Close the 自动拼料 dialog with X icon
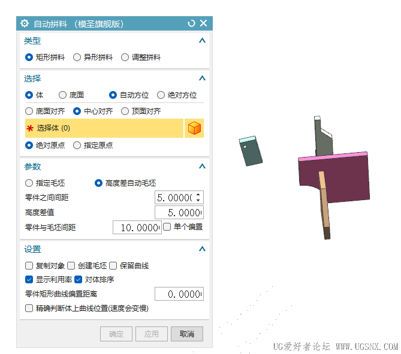 [x=204, y=23]
